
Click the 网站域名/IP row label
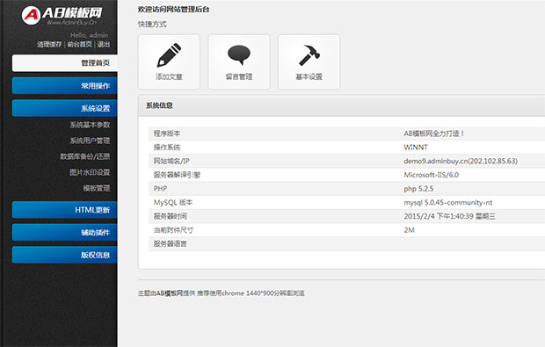coord(171,161)
